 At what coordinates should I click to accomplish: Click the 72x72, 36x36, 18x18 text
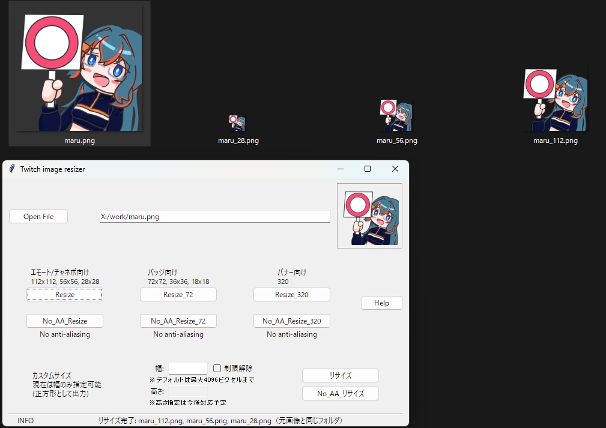178,282
